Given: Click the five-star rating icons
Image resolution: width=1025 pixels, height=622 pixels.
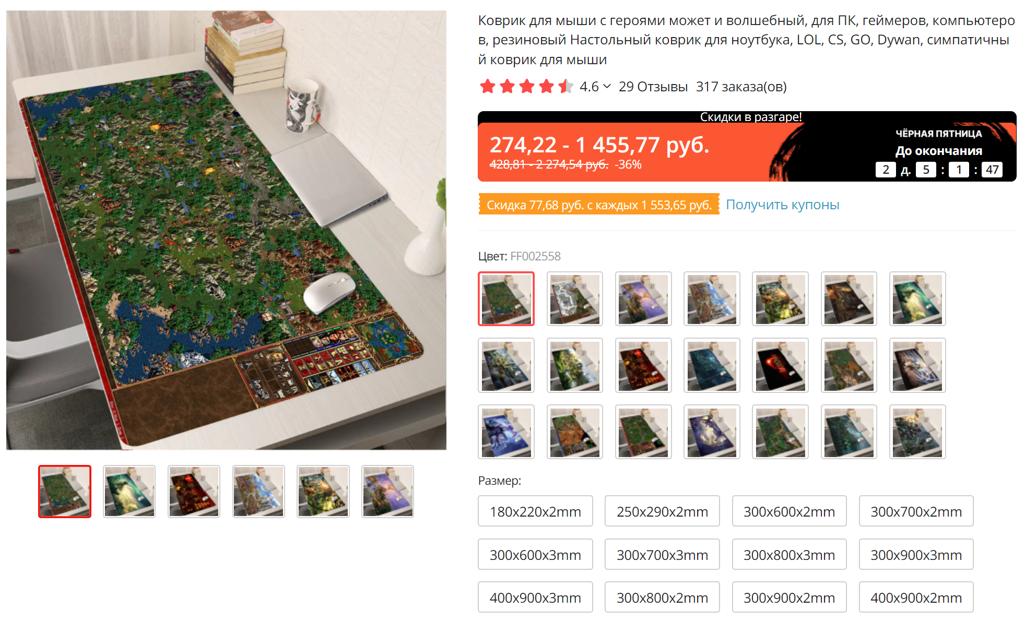Looking at the screenshot, I should (x=526, y=87).
